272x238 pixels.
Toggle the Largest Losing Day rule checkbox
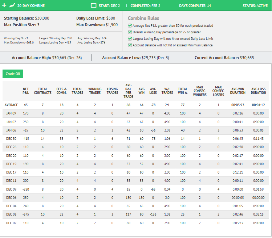pyautogui.click(x=130, y=39)
